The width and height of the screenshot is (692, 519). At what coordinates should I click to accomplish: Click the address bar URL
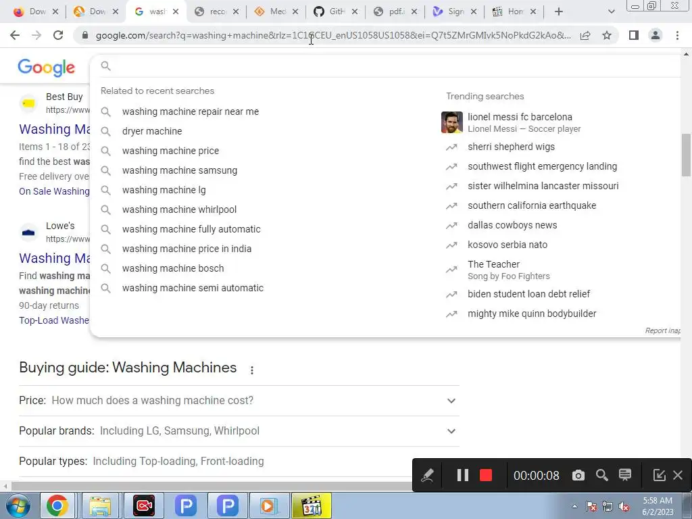point(333,35)
